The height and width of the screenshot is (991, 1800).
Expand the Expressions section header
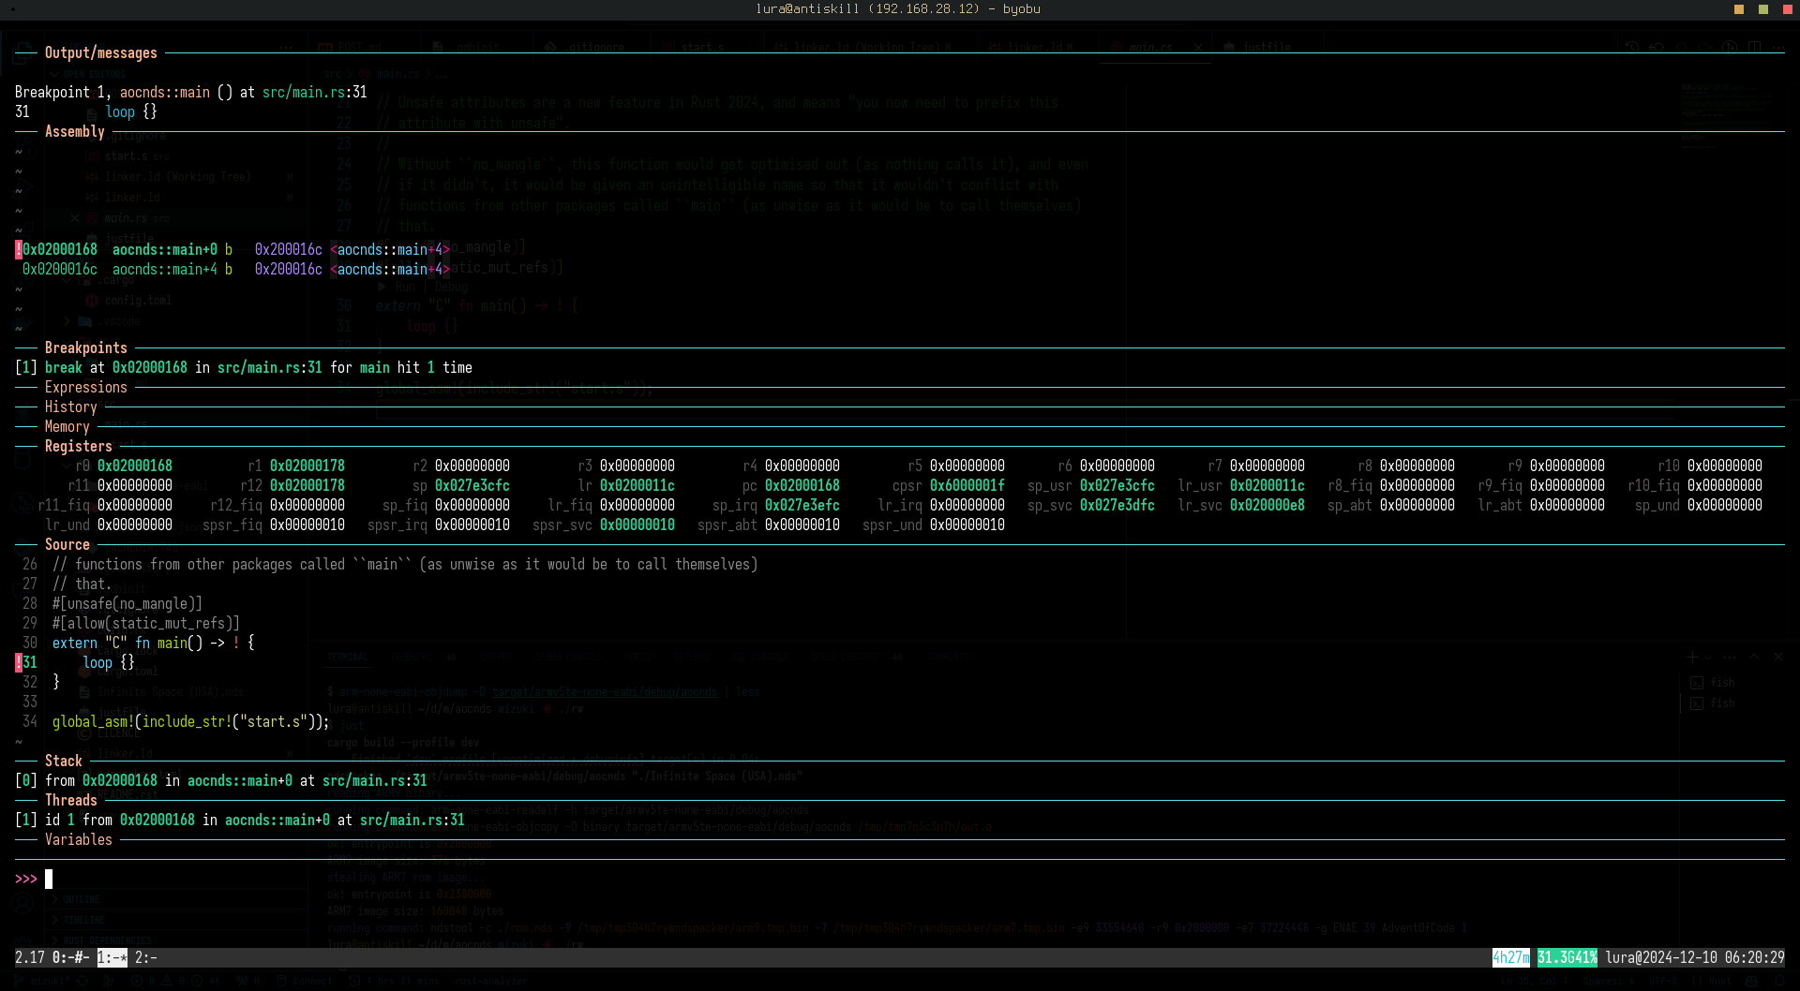[85, 387]
